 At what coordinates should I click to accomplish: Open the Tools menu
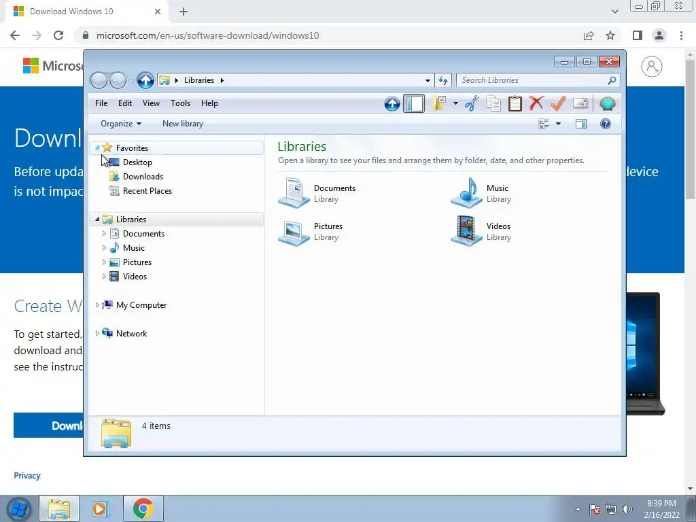tap(180, 103)
